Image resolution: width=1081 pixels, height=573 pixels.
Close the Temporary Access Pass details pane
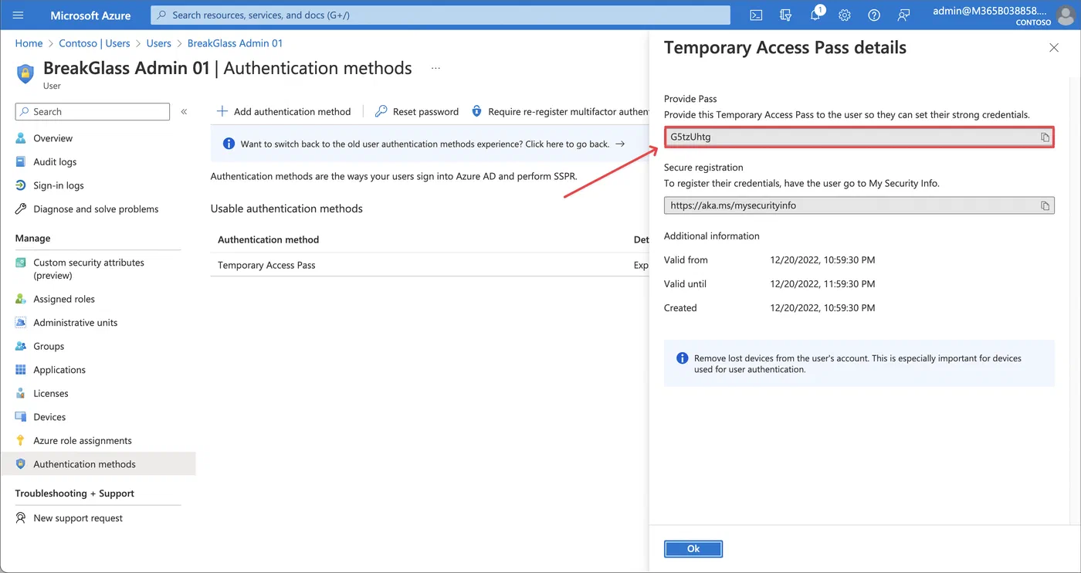1054,48
